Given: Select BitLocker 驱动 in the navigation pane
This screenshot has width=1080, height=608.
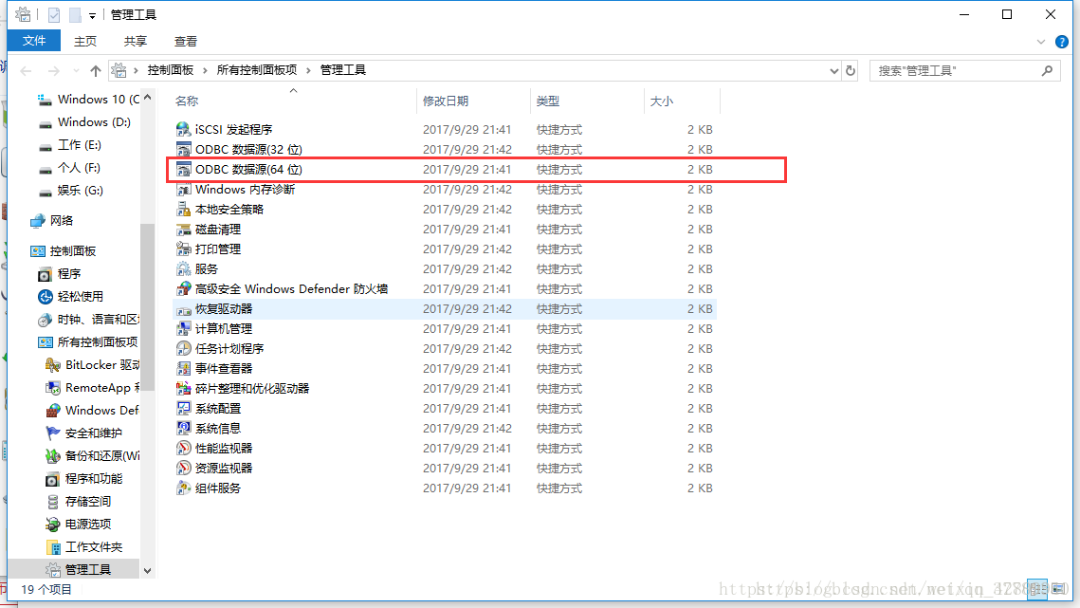Looking at the screenshot, I should point(92,364).
